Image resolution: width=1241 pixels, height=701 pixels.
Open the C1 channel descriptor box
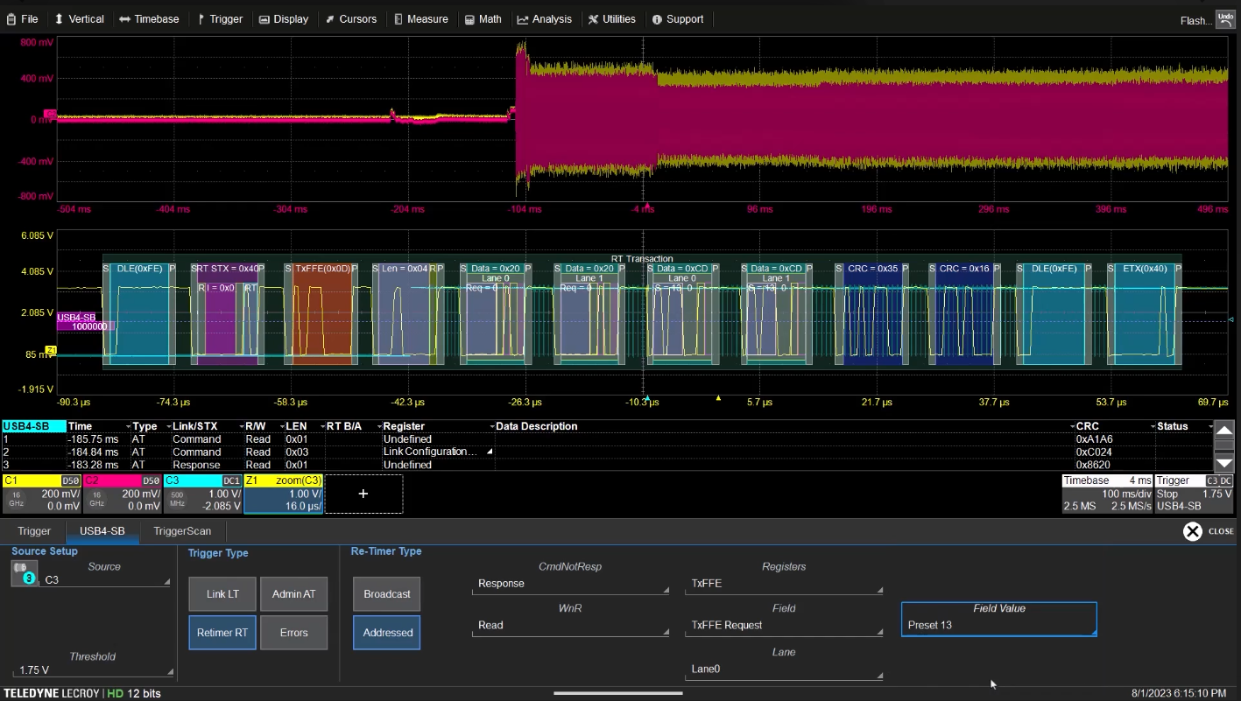pyautogui.click(x=42, y=494)
